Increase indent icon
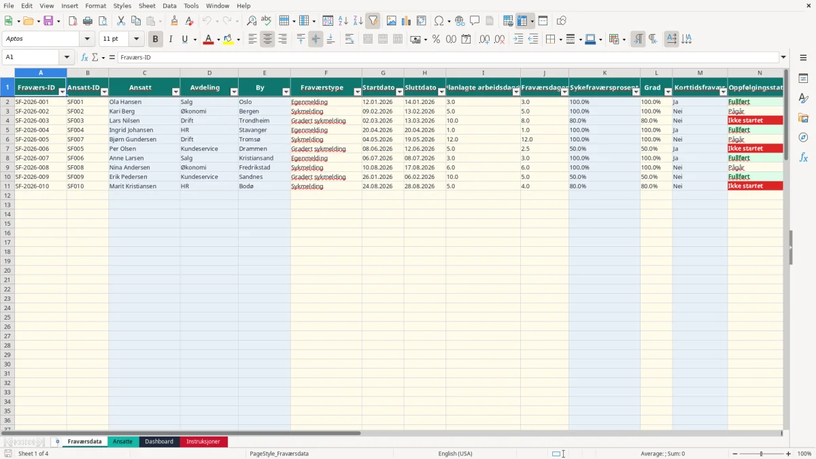Screen dimensions: 816x459 point(518,39)
